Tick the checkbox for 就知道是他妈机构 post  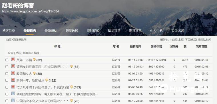pos(7,94)
